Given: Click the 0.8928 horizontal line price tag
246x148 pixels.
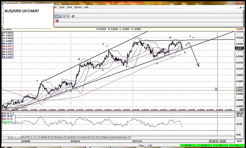Looking at the screenshot, I should 239,91.
